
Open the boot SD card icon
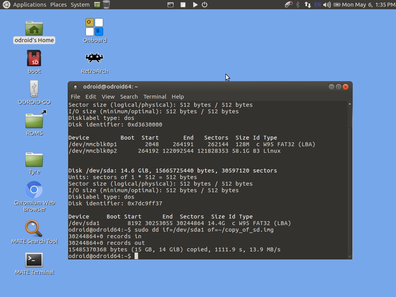(x=34, y=59)
